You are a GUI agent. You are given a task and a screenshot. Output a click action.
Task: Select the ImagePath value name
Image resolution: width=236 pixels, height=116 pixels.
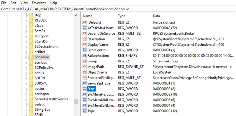(x=96, y=67)
